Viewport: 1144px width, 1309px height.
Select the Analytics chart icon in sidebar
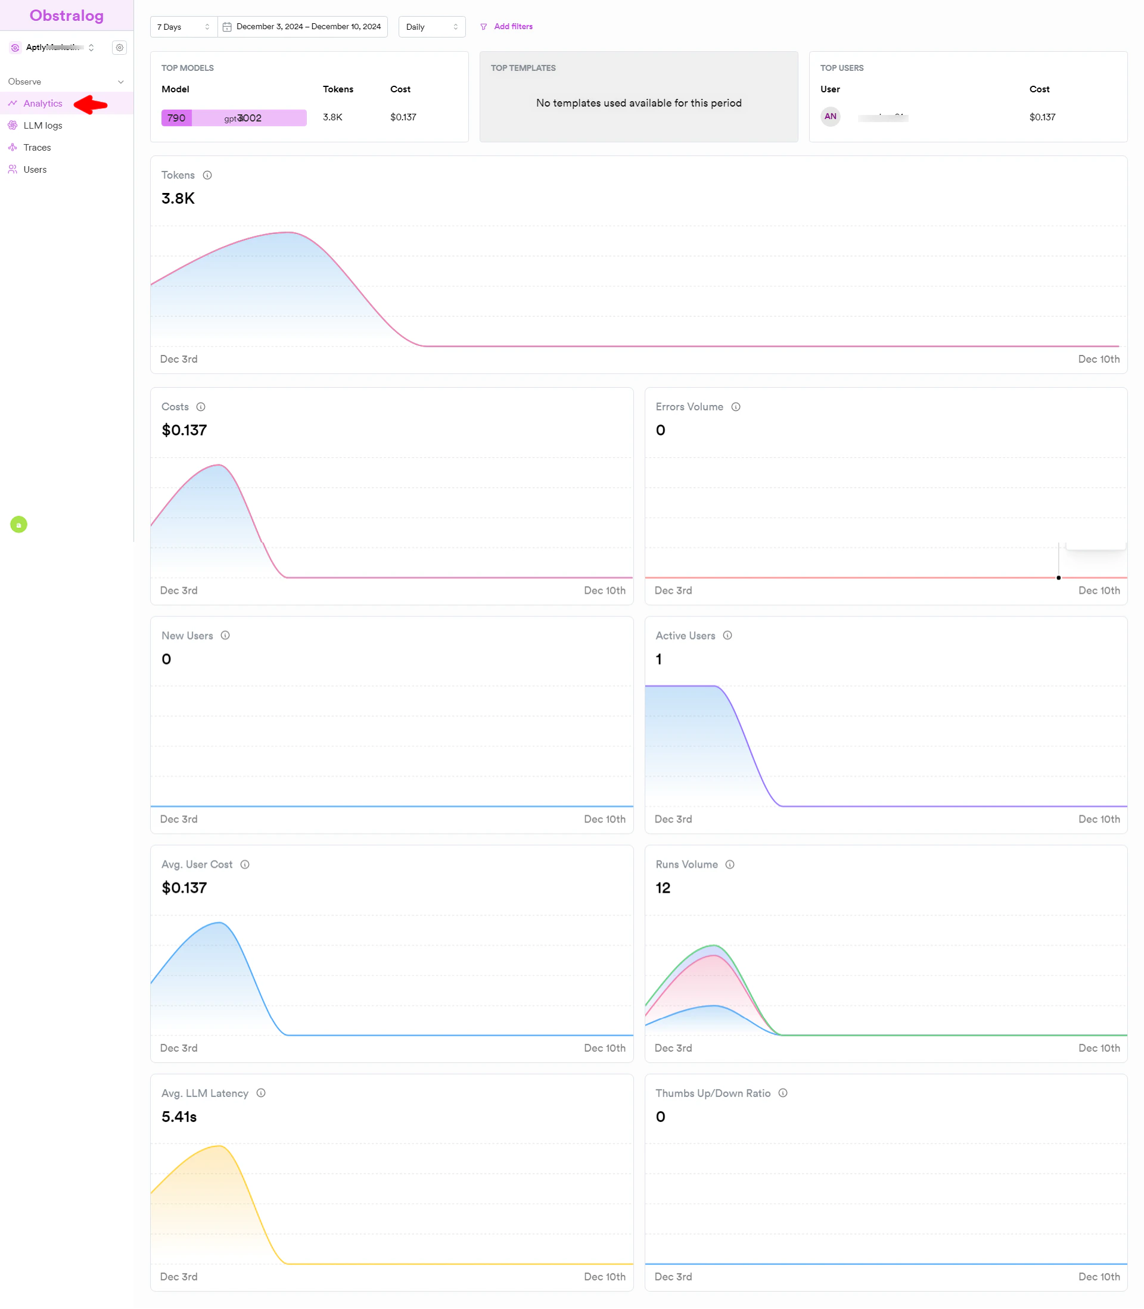[x=13, y=102]
